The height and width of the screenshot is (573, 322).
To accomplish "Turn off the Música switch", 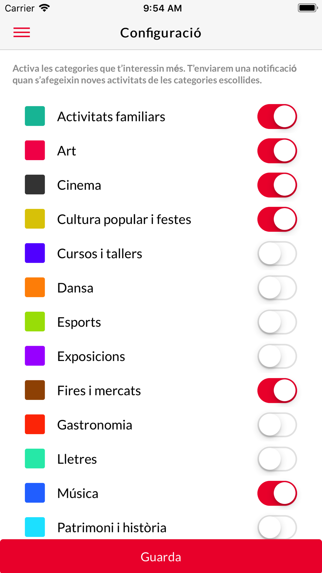I will point(277,493).
